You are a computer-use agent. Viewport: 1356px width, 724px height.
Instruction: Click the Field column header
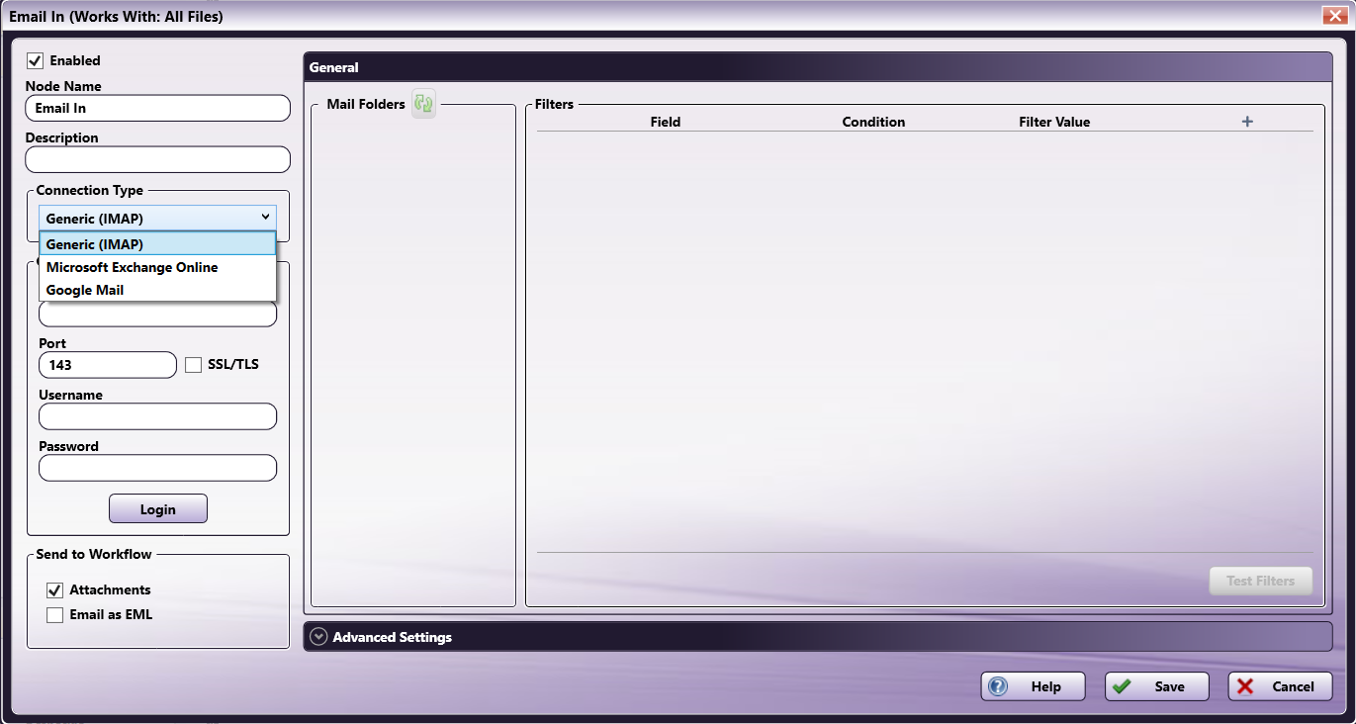coord(666,122)
